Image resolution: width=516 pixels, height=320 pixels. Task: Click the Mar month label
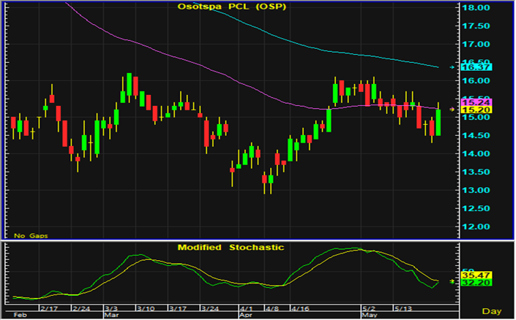point(111,315)
